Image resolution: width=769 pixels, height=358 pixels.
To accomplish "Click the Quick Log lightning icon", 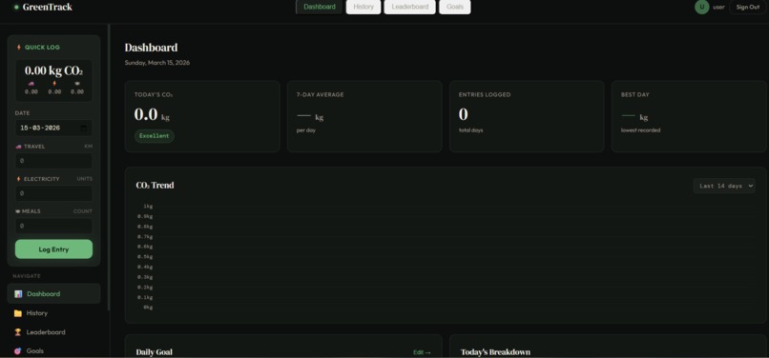I will point(19,48).
